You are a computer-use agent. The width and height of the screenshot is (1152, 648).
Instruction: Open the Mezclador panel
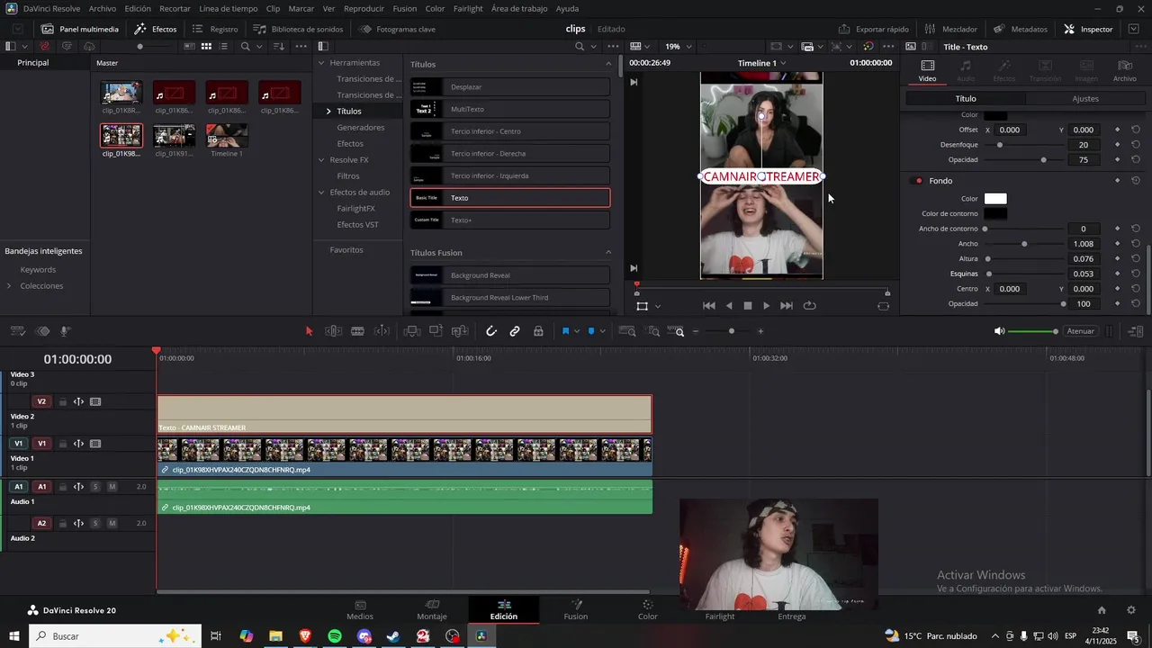pyautogui.click(x=950, y=29)
